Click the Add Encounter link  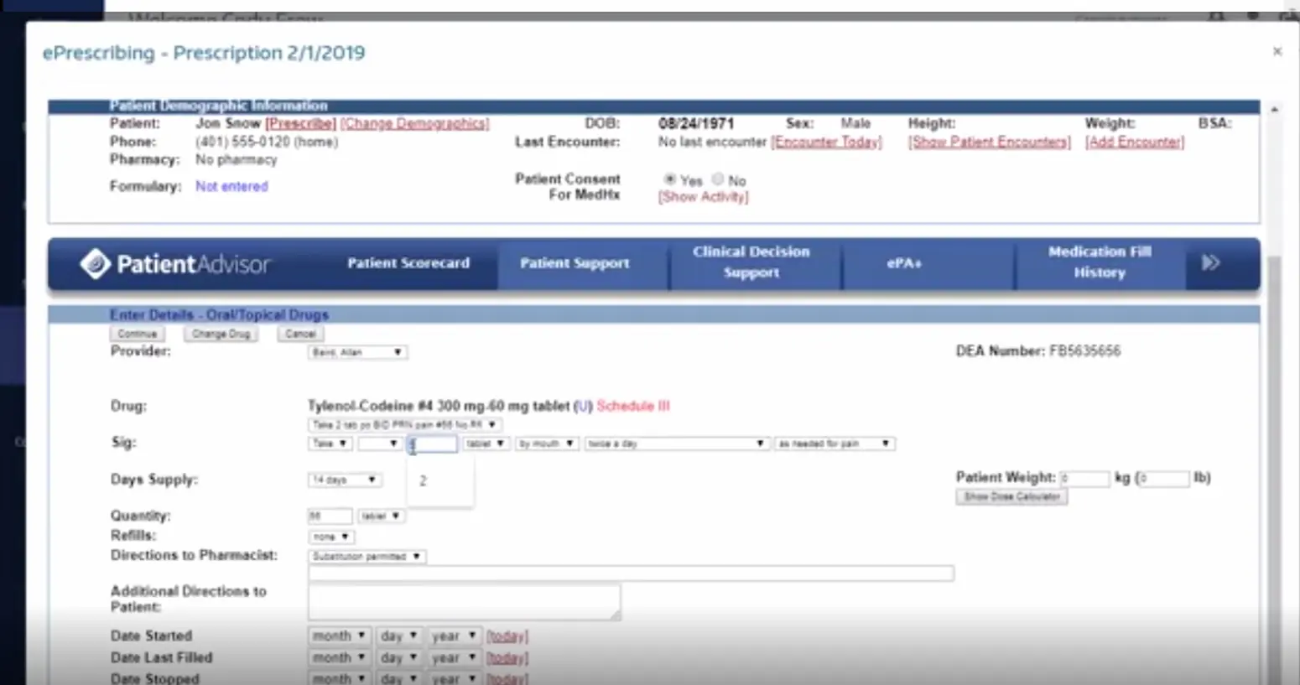coord(1134,142)
